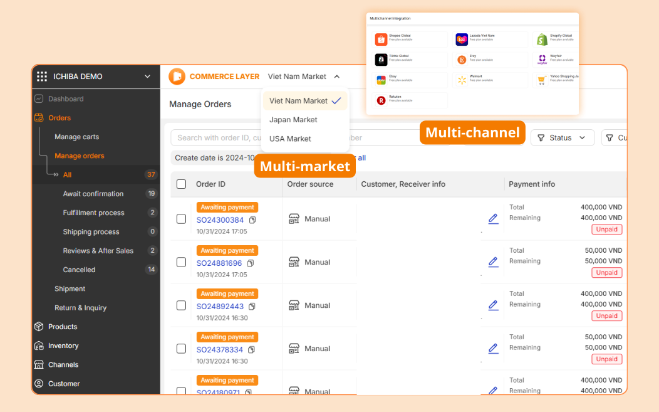
Task: Check the box for order SO24300384
Action: point(181,219)
